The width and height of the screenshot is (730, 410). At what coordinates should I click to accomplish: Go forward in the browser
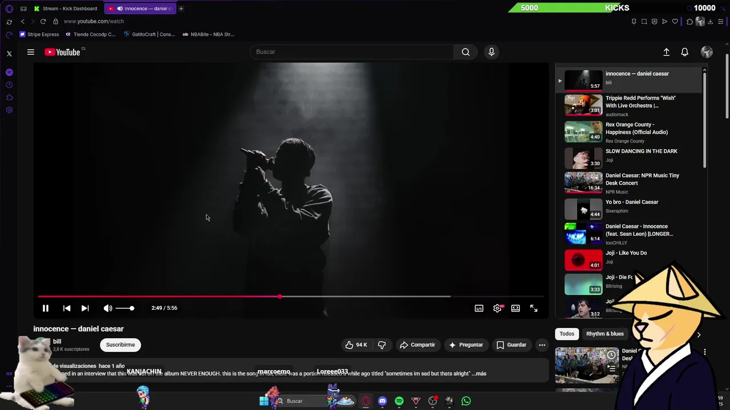(x=33, y=21)
